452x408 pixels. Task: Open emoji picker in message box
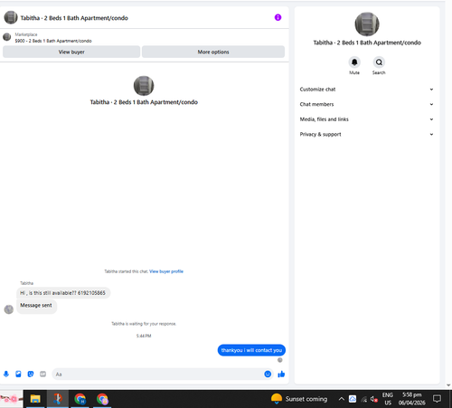click(268, 374)
